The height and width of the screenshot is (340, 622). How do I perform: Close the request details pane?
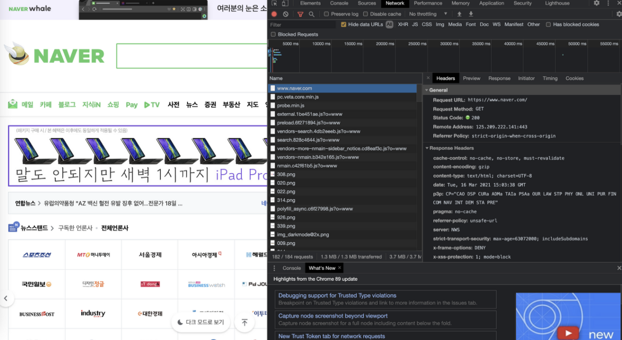coord(428,78)
